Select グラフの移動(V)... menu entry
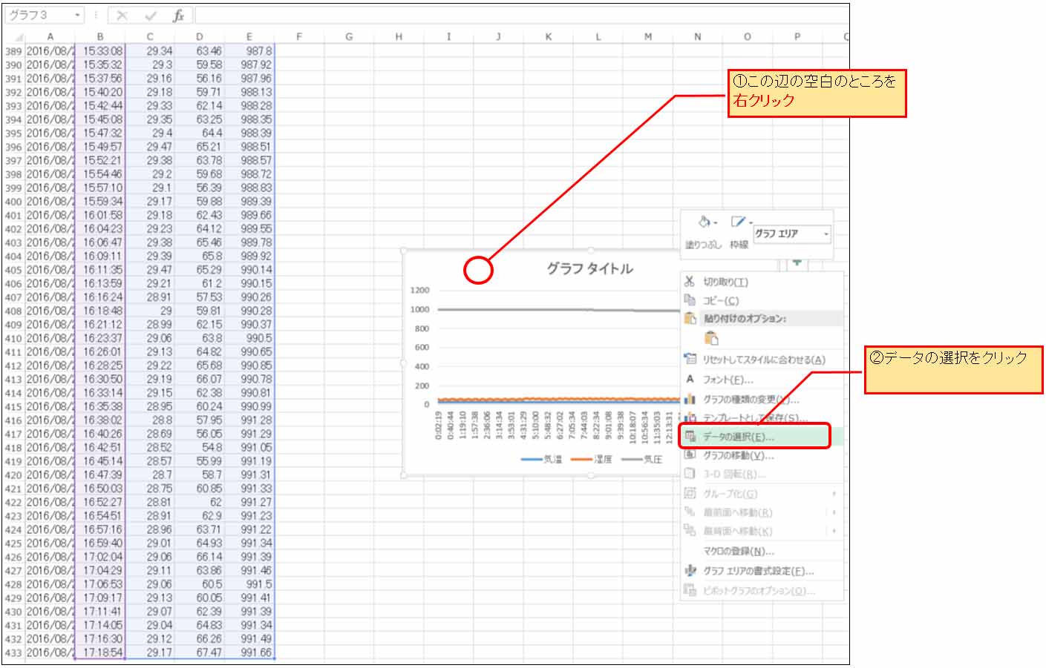Image resolution: width=1046 pixels, height=668 pixels. (x=738, y=455)
